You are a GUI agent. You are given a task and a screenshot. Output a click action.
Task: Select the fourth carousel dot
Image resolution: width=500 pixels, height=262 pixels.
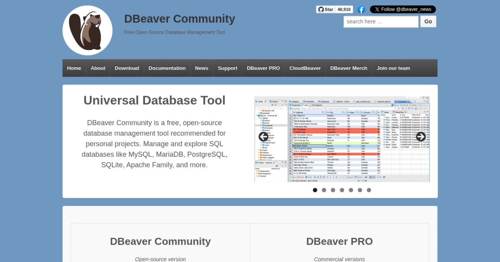pos(342,190)
